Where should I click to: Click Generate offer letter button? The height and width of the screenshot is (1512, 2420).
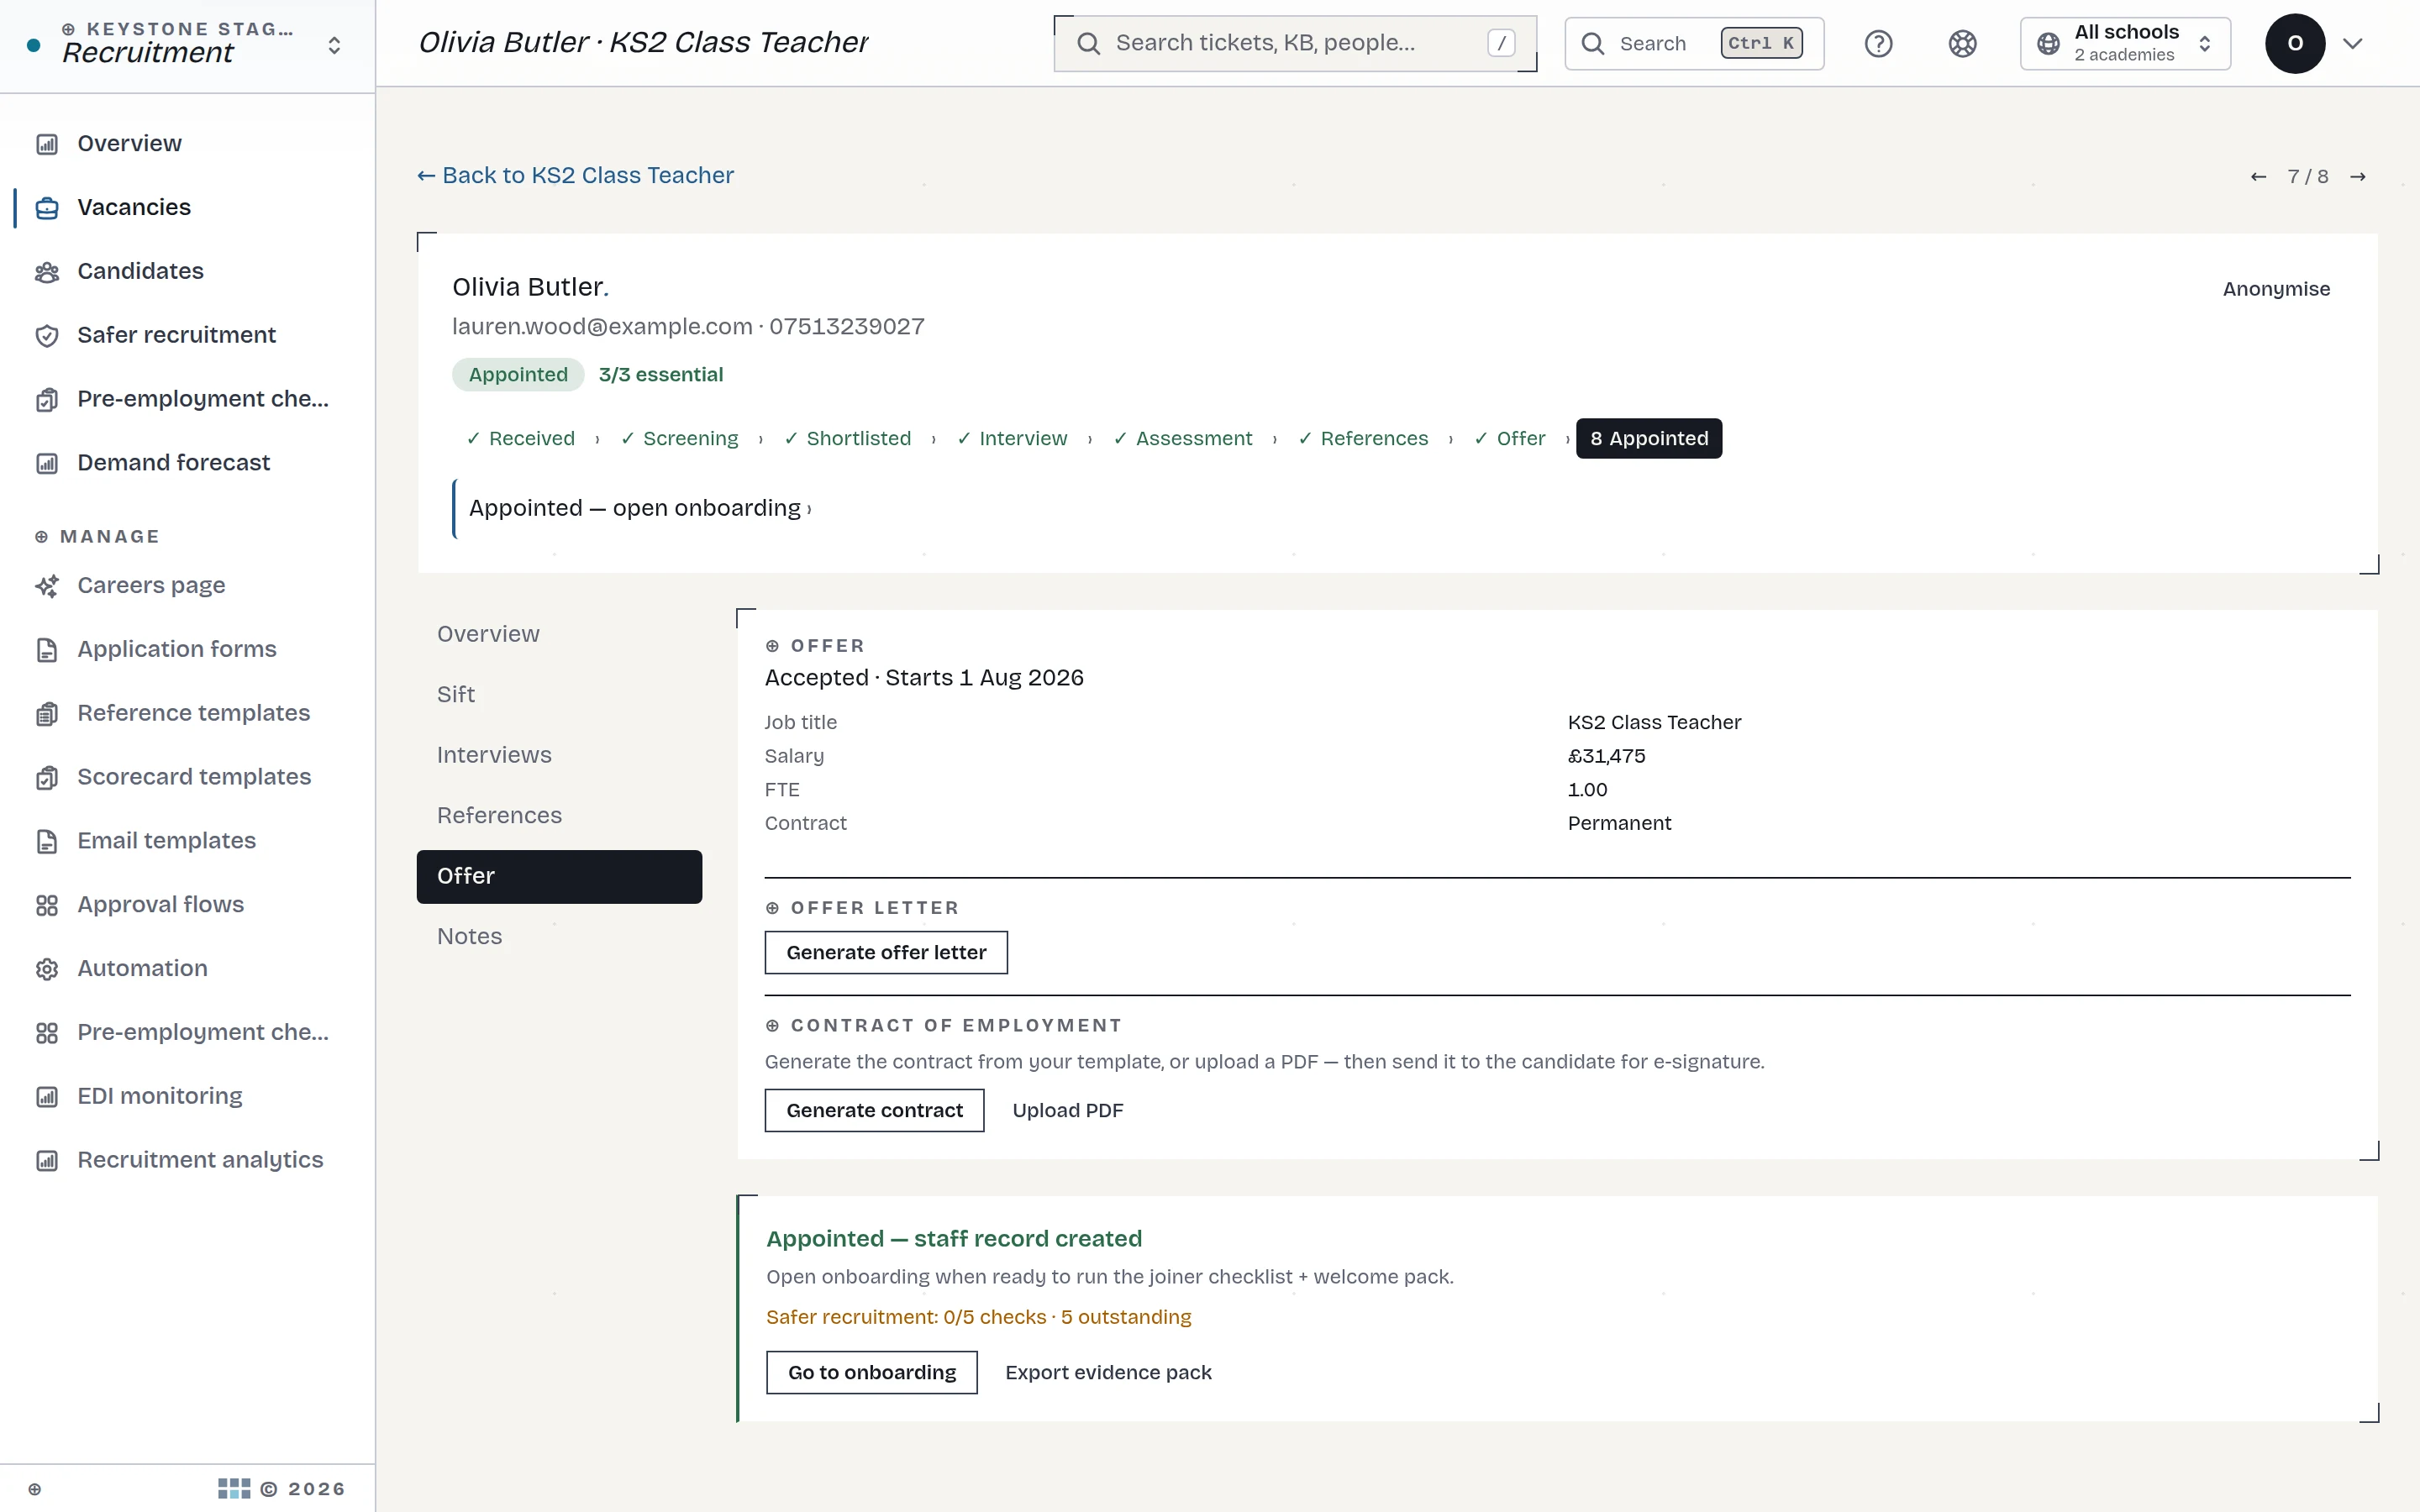click(886, 953)
